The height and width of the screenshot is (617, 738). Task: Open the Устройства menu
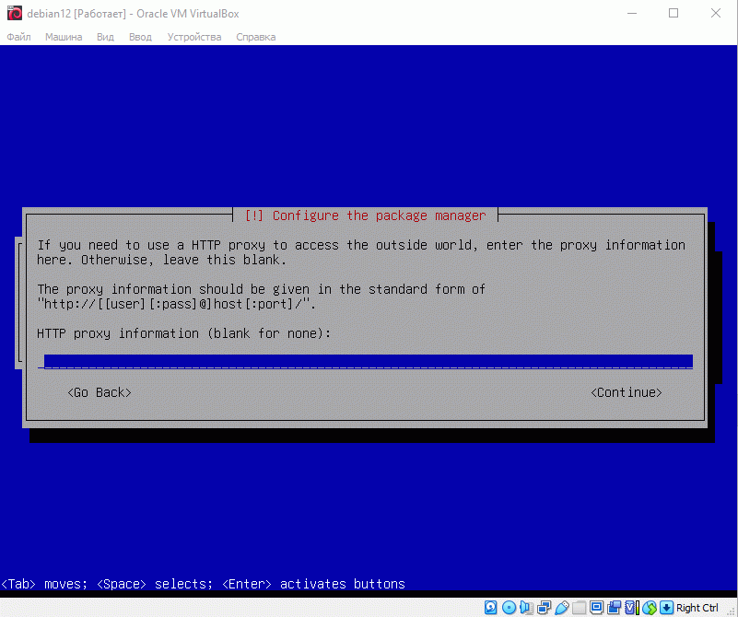(194, 37)
